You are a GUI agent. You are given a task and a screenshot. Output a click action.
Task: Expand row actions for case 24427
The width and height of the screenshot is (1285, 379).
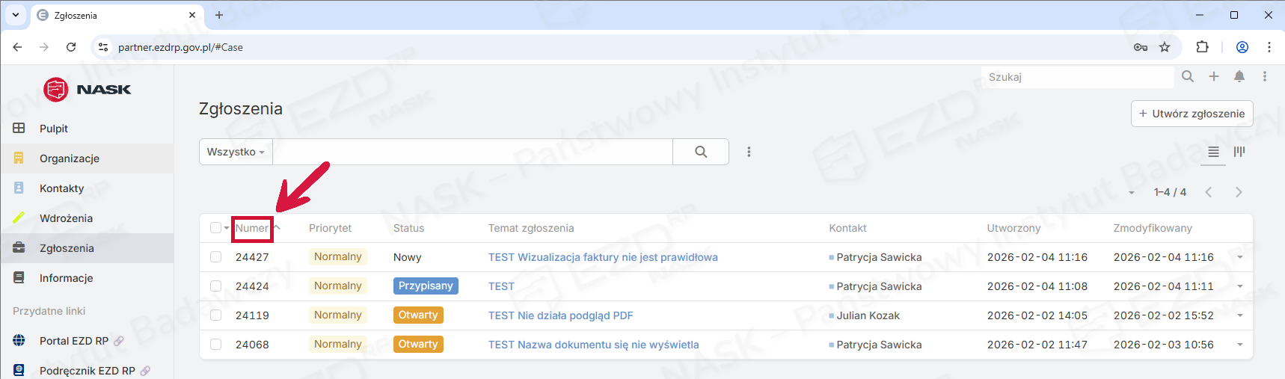pos(1240,257)
